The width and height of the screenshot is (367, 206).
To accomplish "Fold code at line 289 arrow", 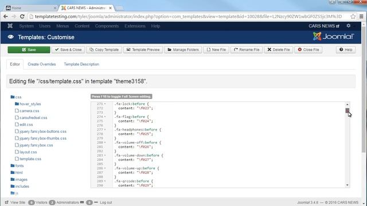I will pos(105,181).
